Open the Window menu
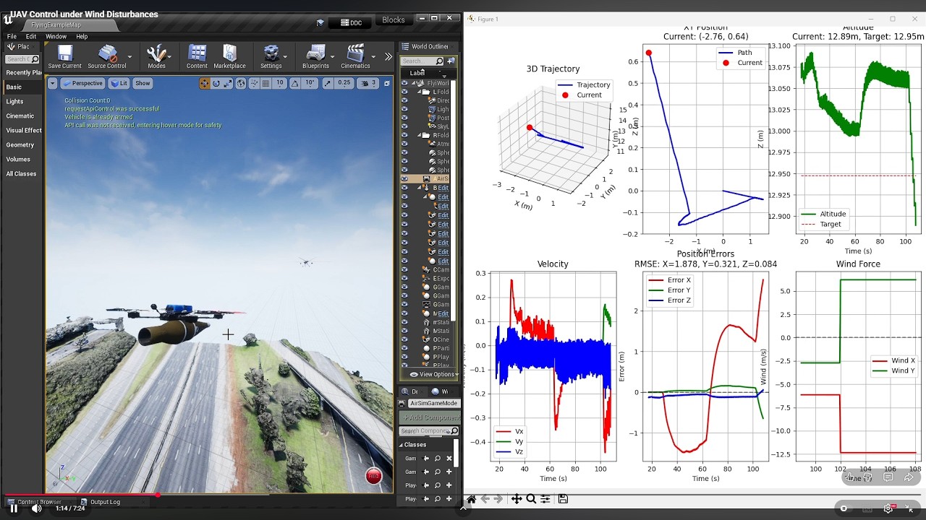Image resolution: width=926 pixels, height=520 pixels. [x=56, y=36]
